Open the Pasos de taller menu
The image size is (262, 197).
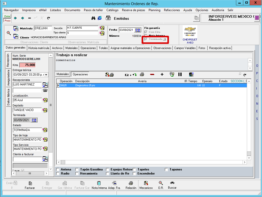[93, 10]
